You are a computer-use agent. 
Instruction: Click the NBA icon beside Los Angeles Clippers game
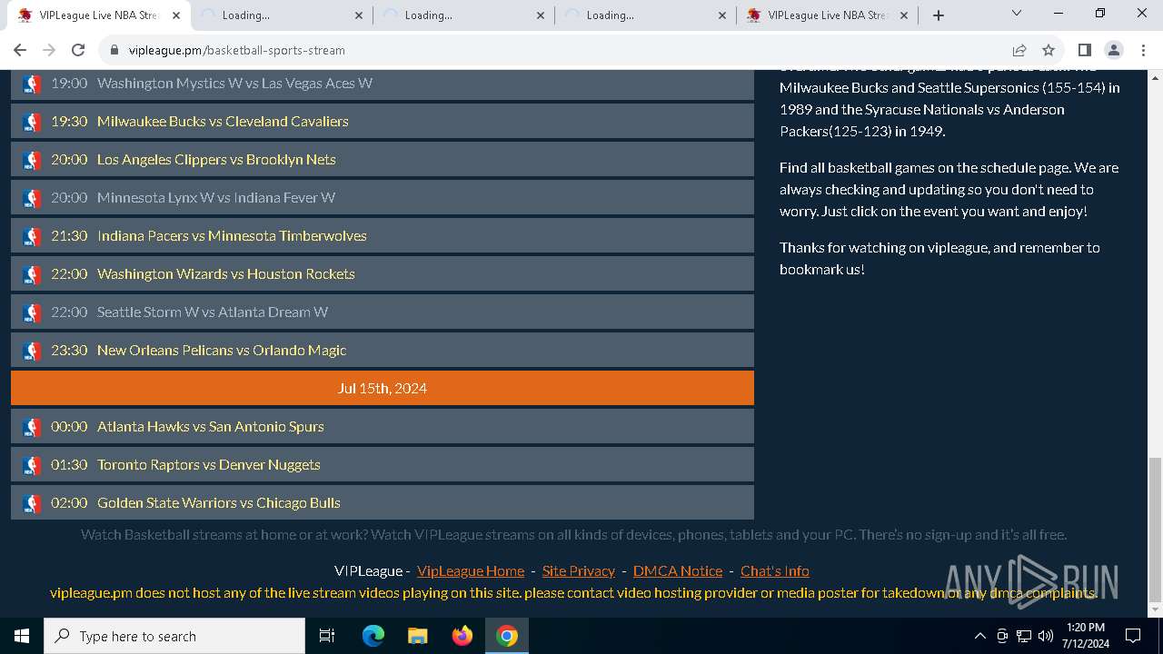pyautogui.click(x=32, y=160)
